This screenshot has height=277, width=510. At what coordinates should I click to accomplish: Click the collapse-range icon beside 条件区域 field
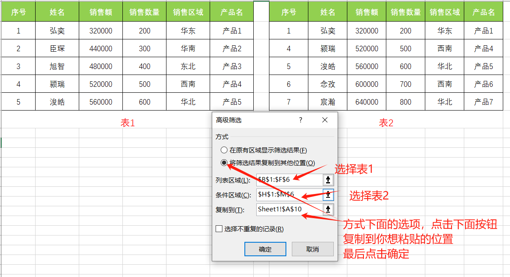(328, 195)
